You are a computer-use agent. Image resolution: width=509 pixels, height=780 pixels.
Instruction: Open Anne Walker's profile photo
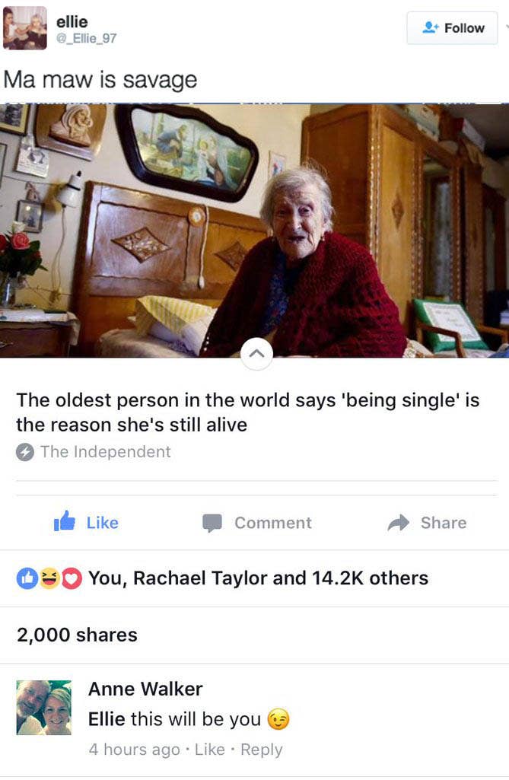coord(44,708)
